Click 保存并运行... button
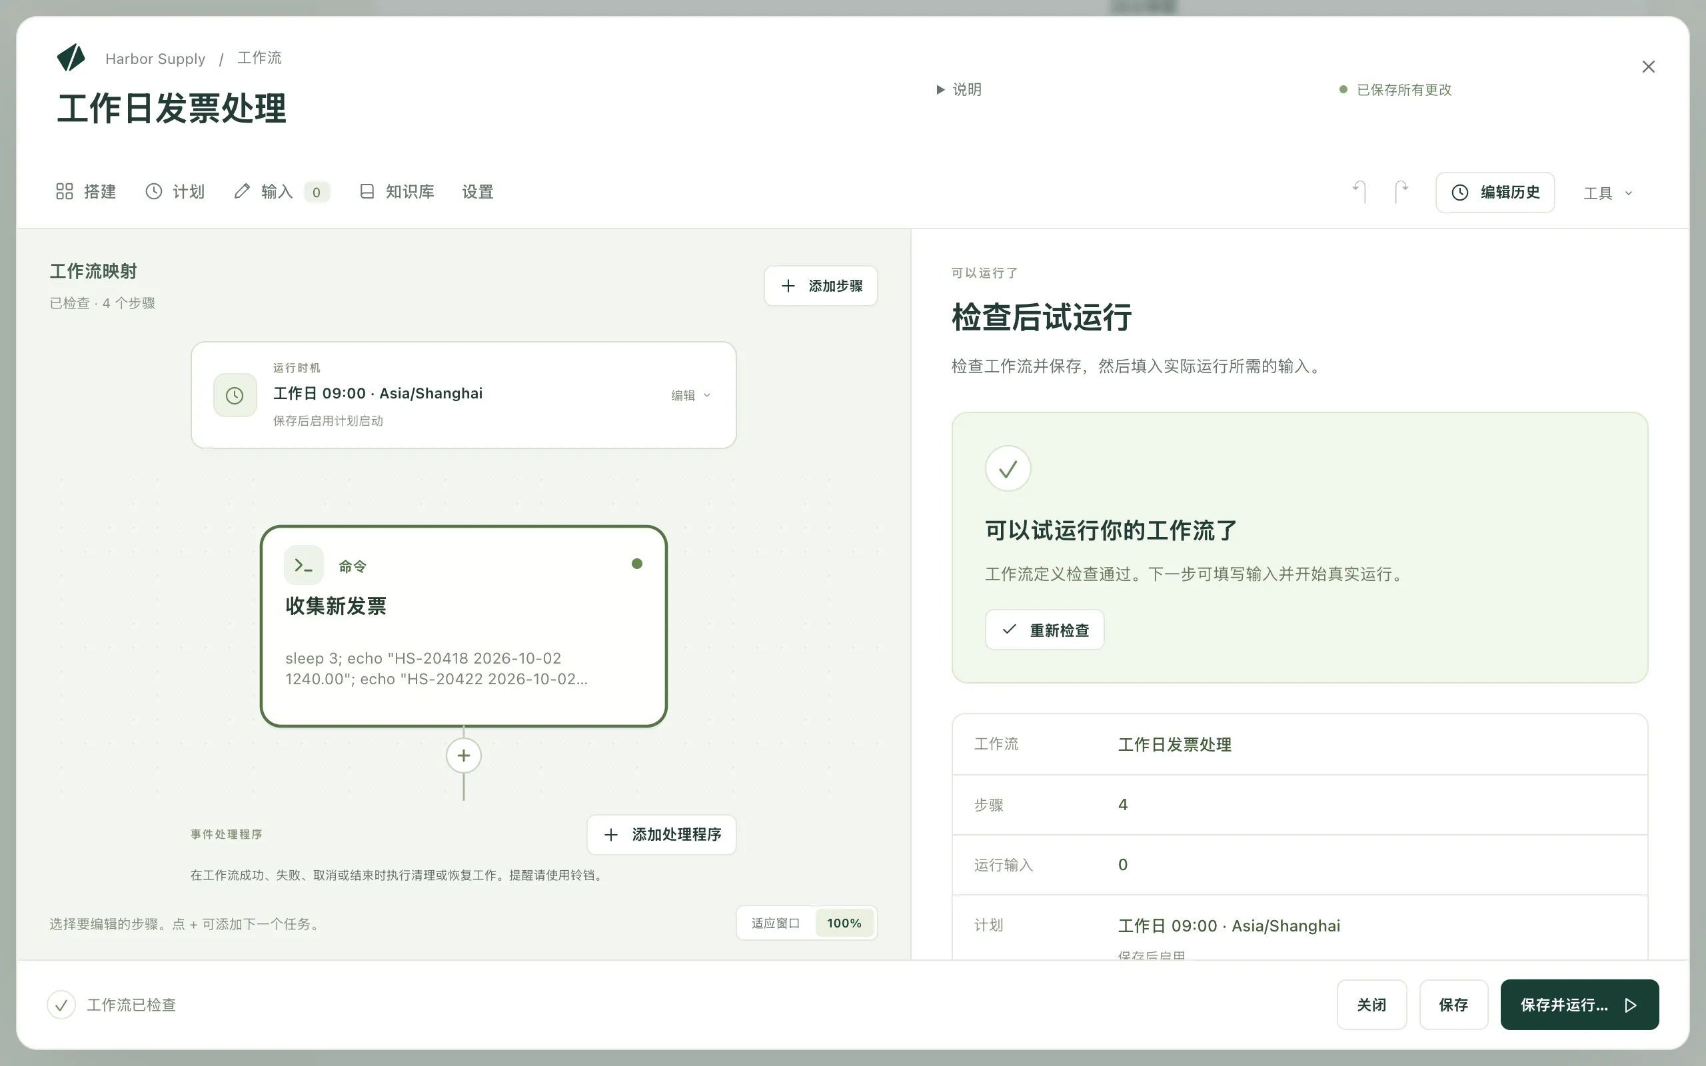The height and width of the screenshot is (1066, 1706). click(1579, 1005)
